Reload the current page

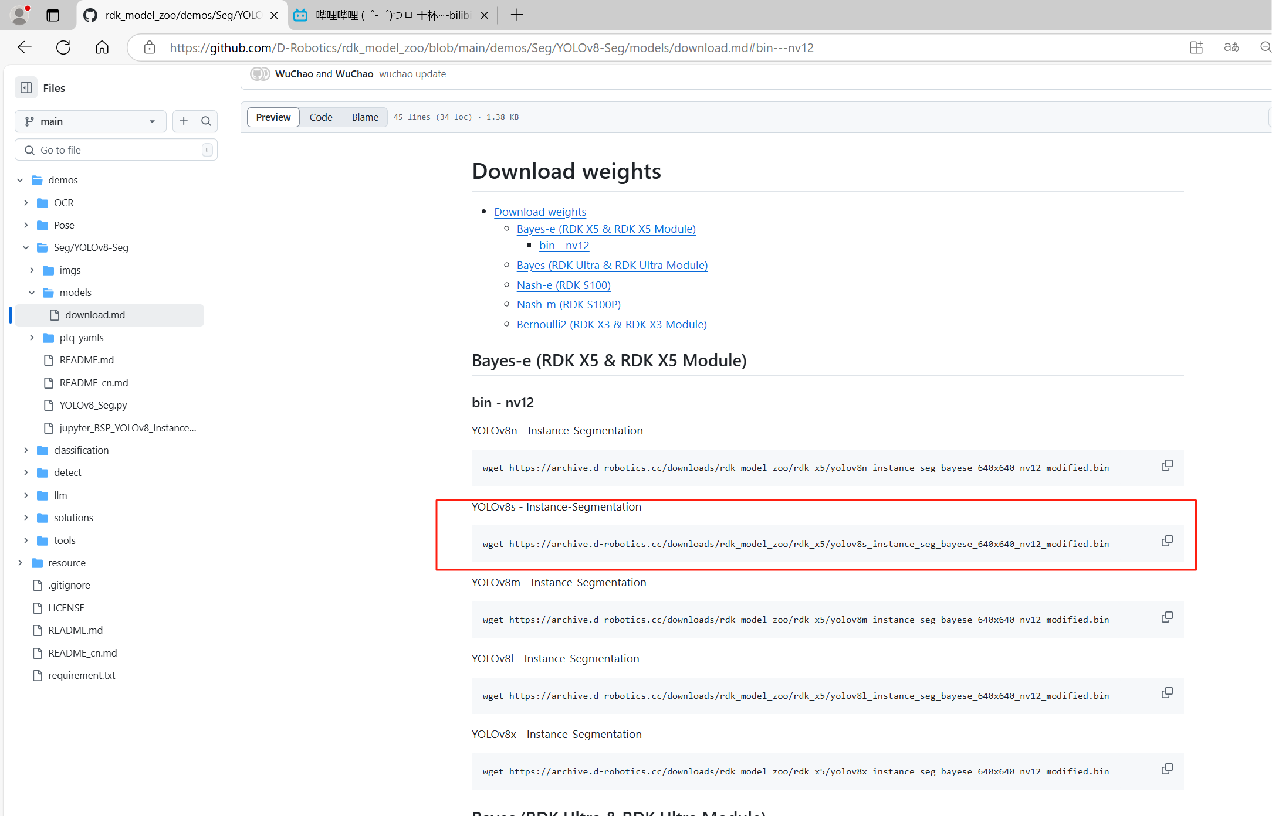(x=63, y=47)
